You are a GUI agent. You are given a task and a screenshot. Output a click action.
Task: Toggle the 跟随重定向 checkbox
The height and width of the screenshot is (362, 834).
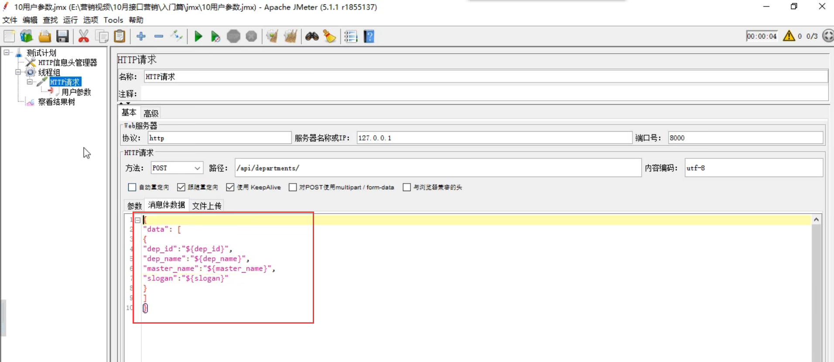click(181, 187)
